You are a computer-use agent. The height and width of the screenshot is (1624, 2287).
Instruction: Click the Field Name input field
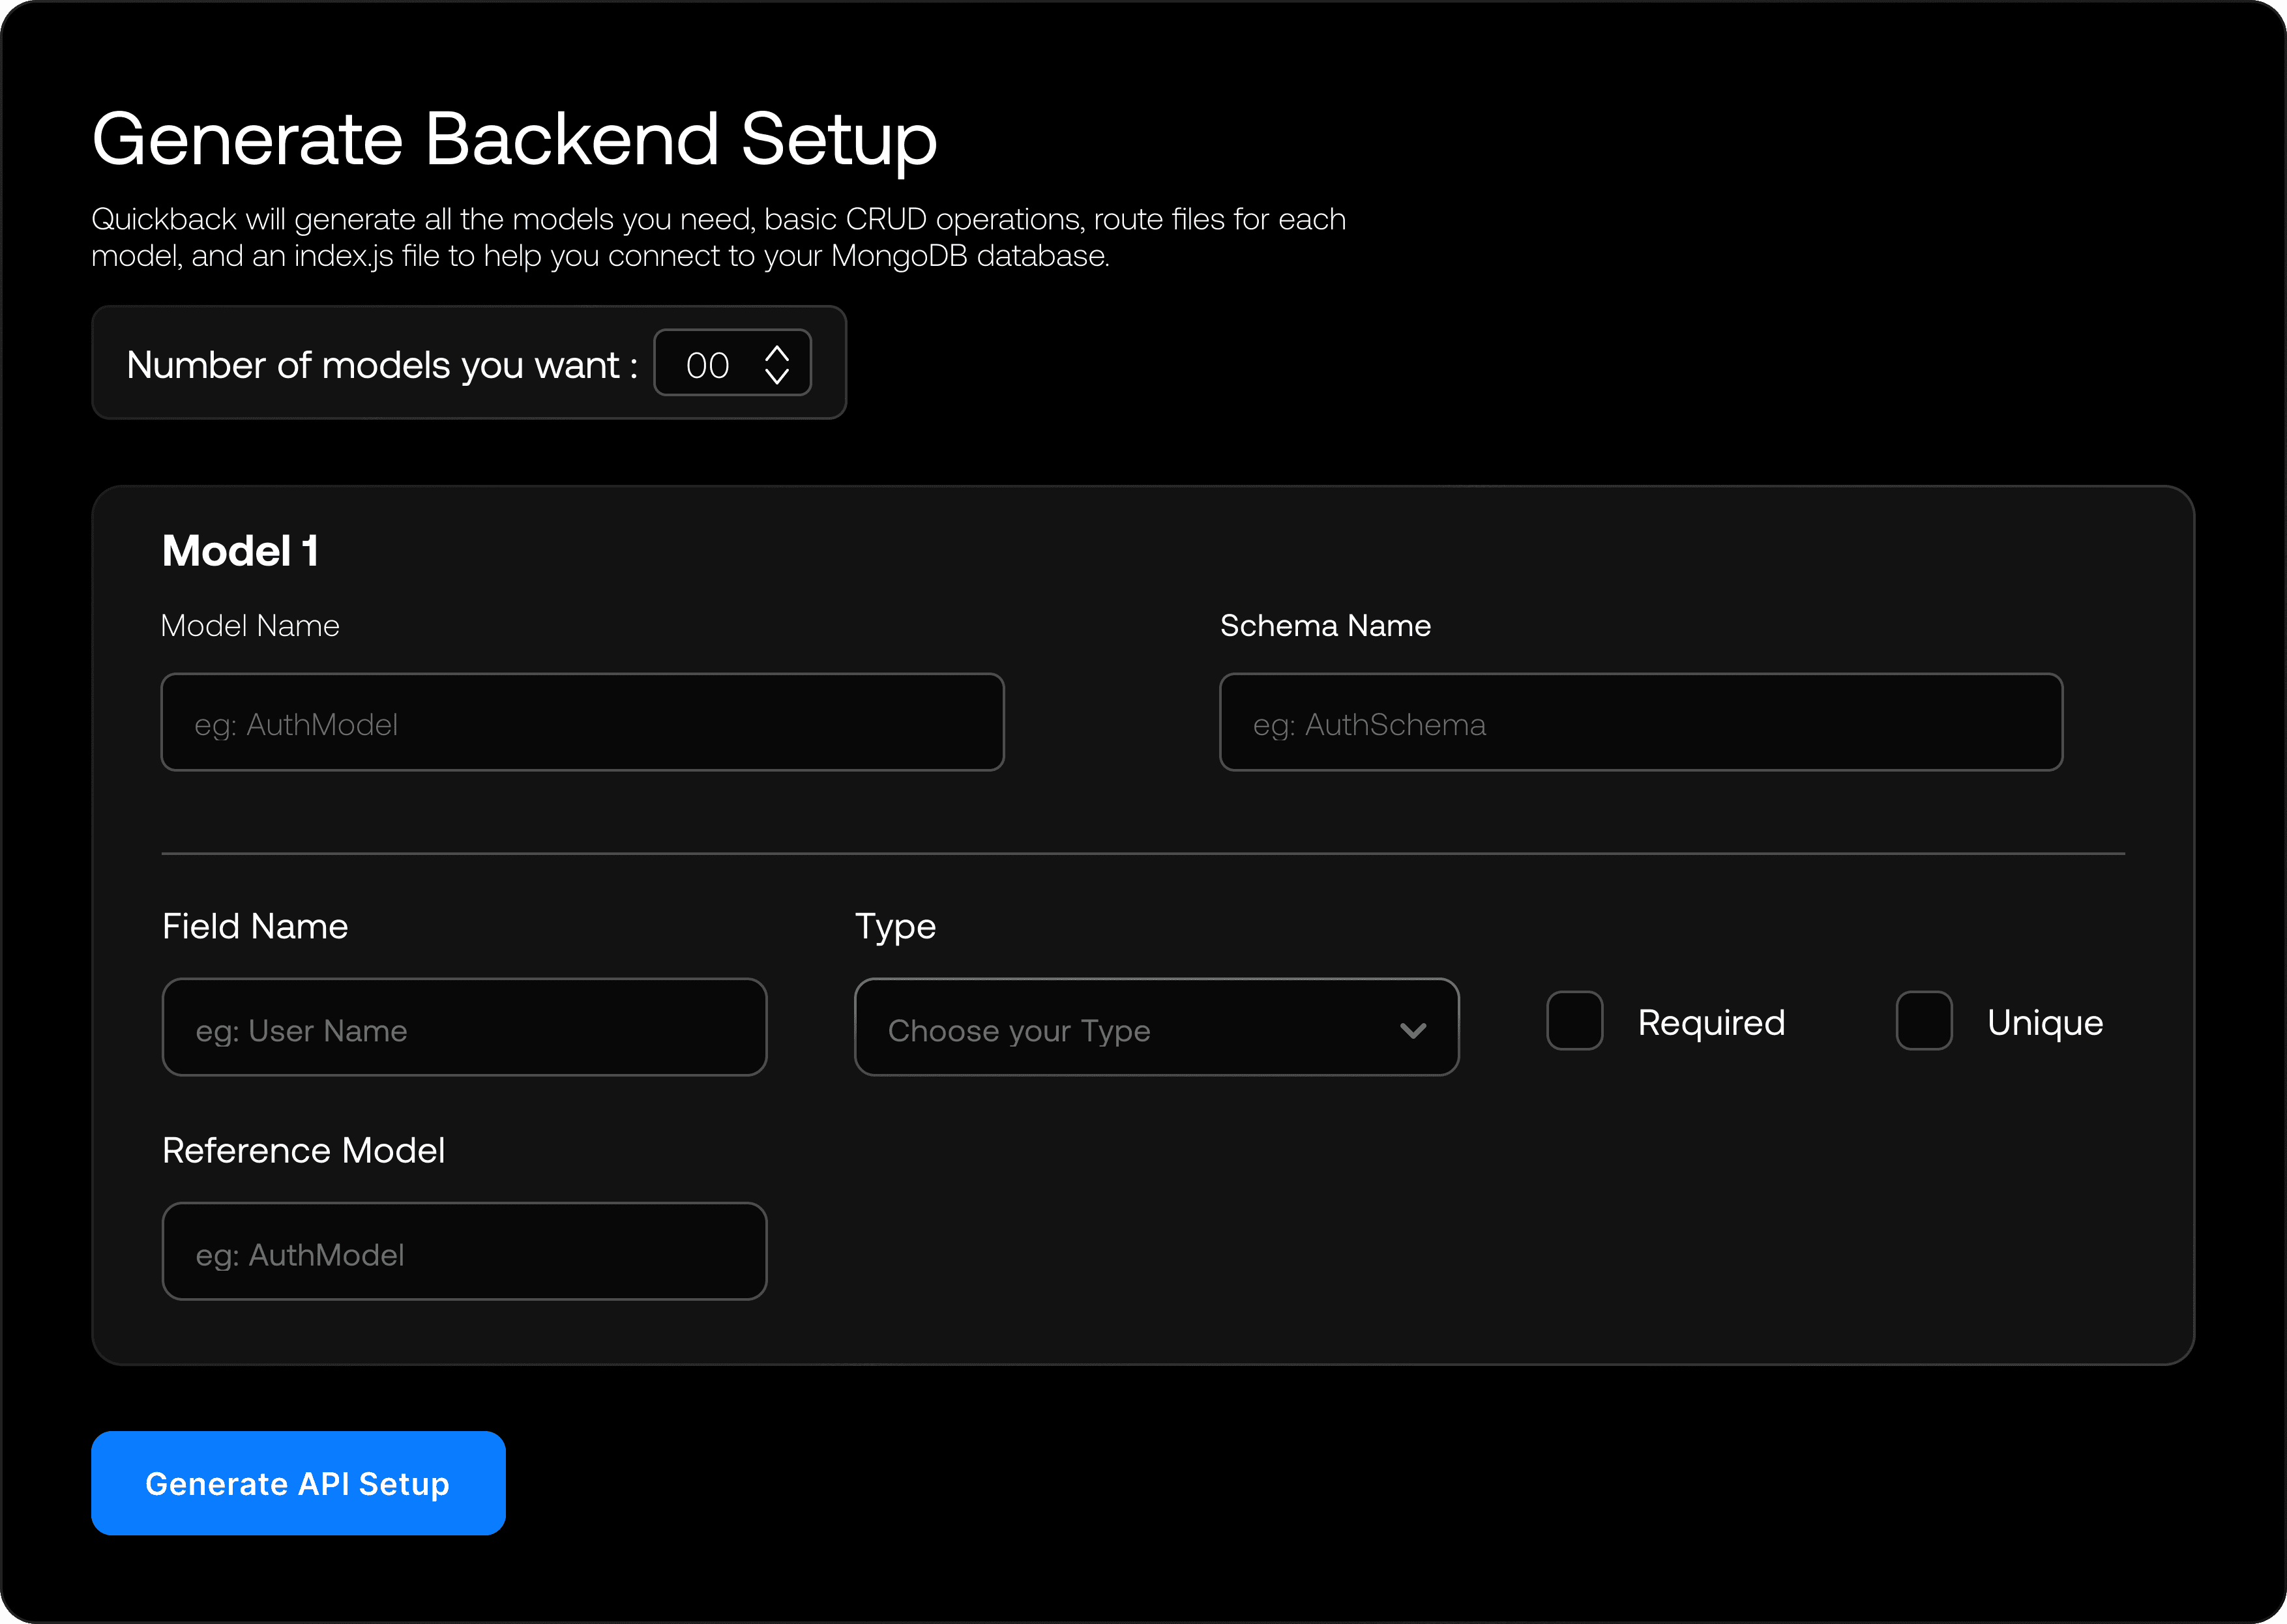coord(464,1027)
